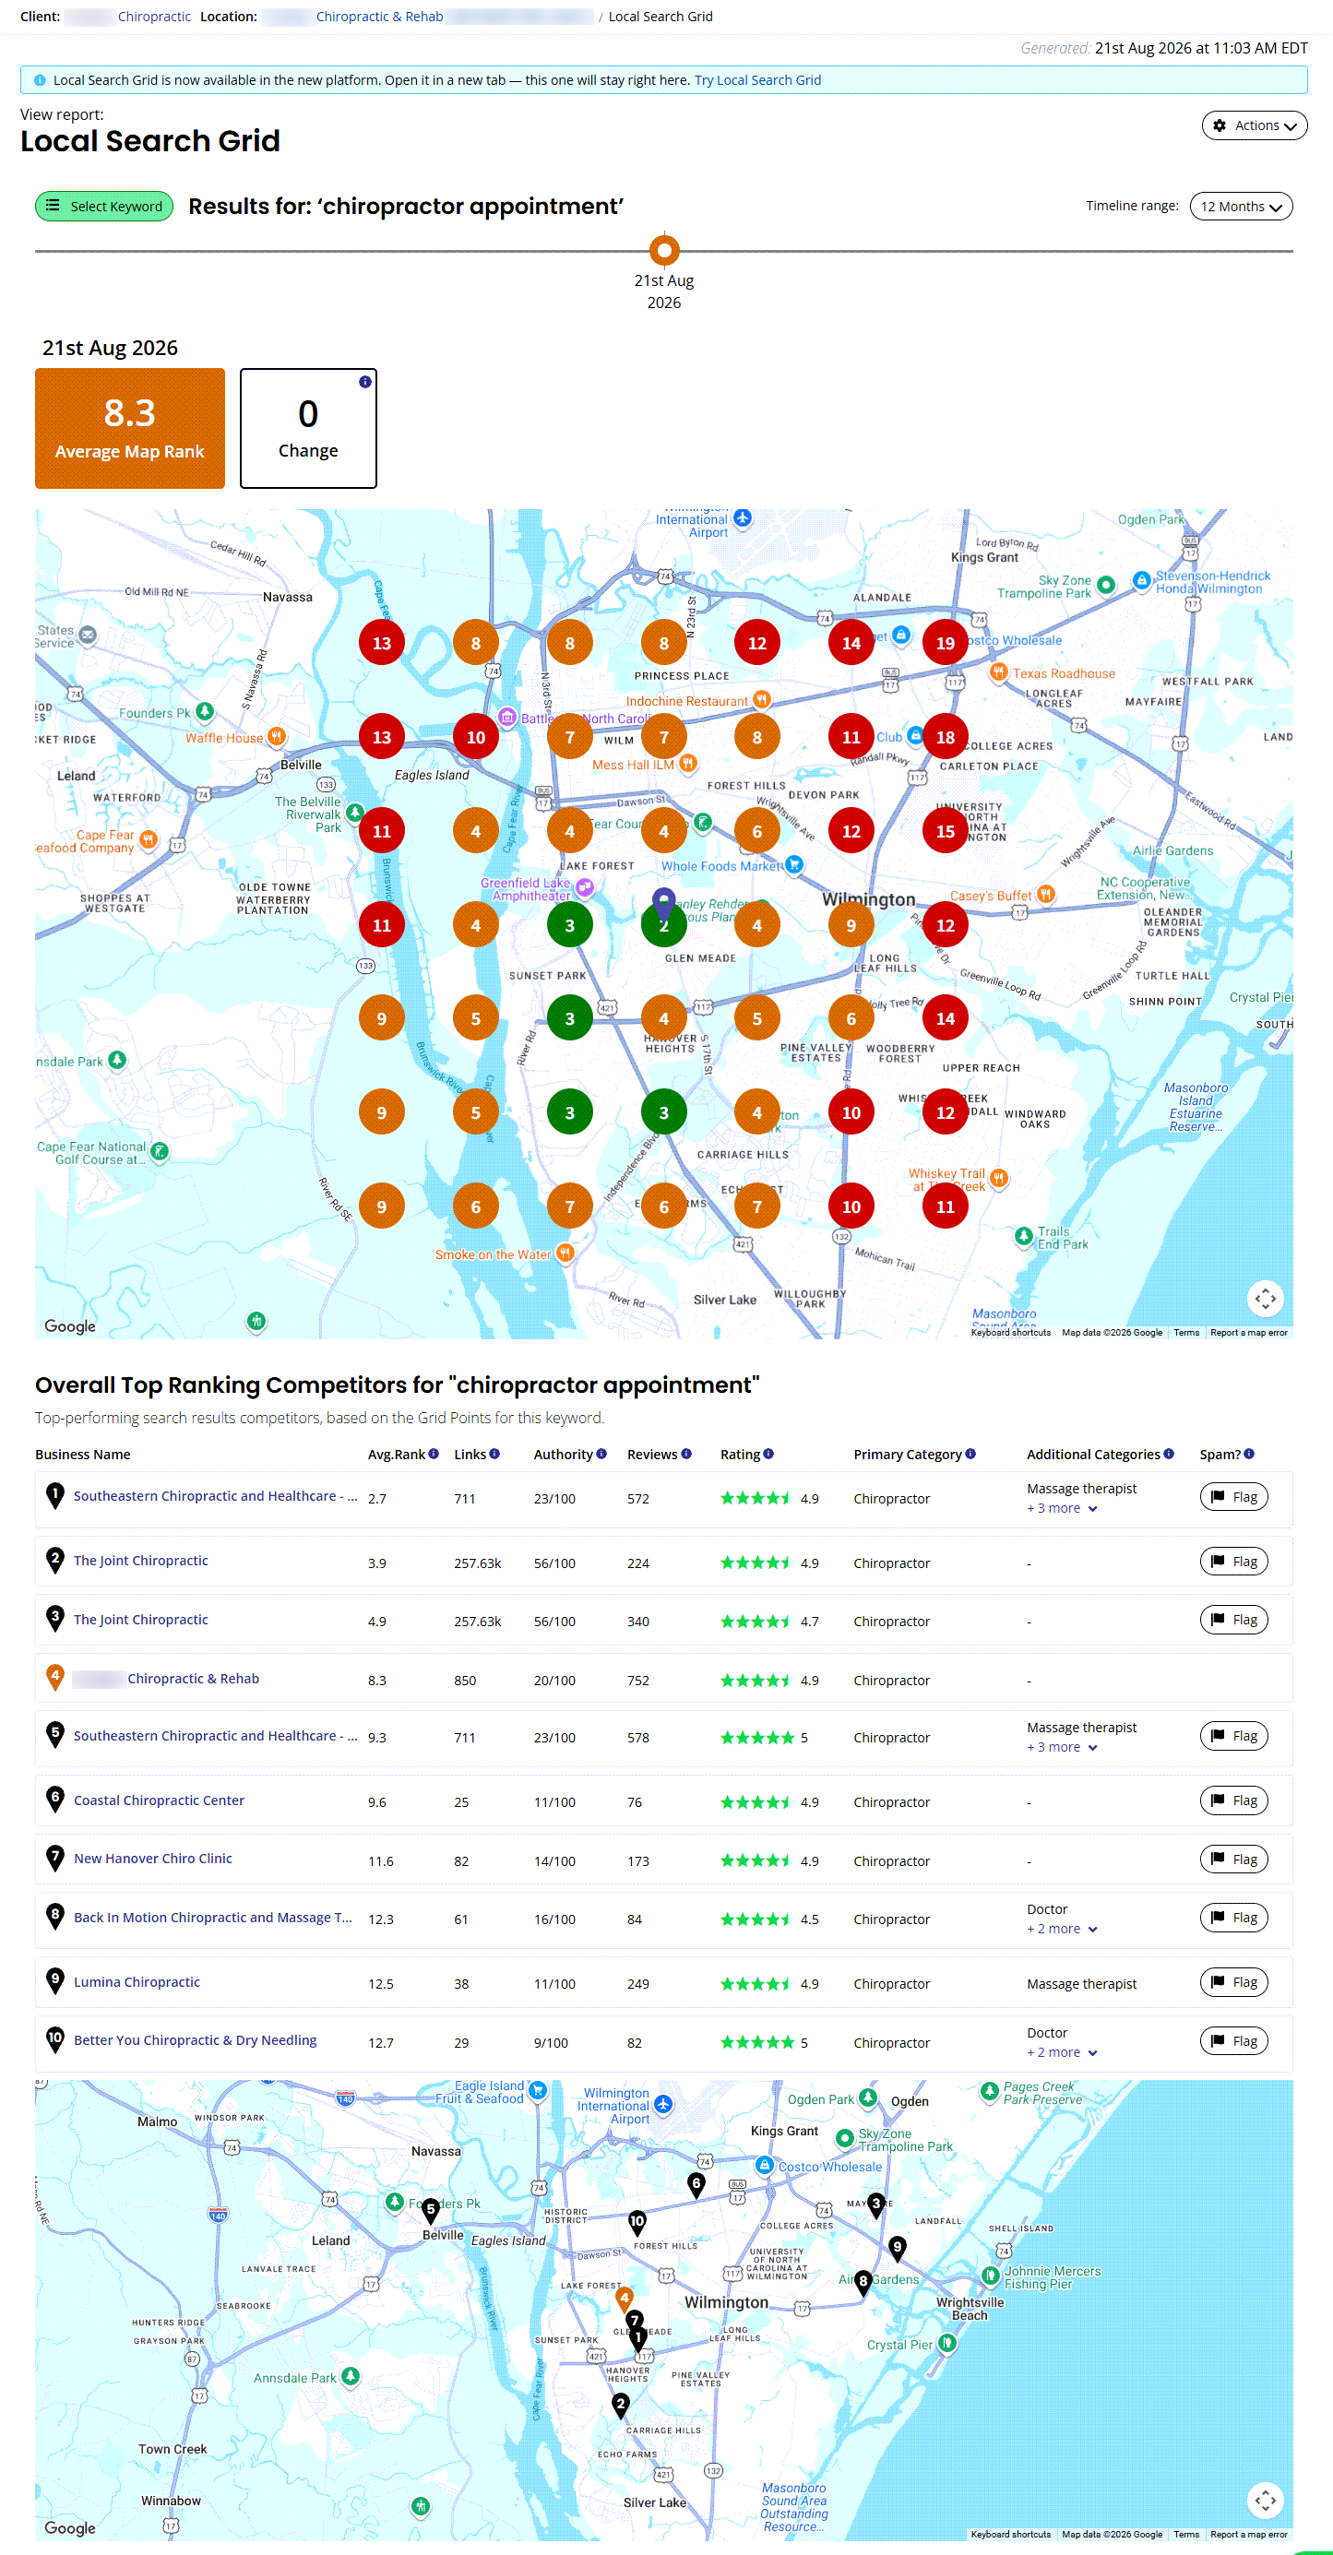Click the grid point ranked 18
This screenshot has height=2555, width=1333.
946,737
